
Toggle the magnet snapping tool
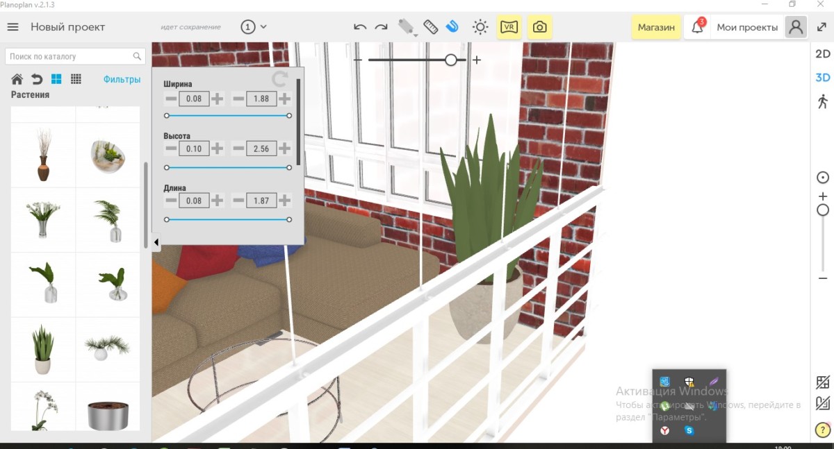(452, 27)
